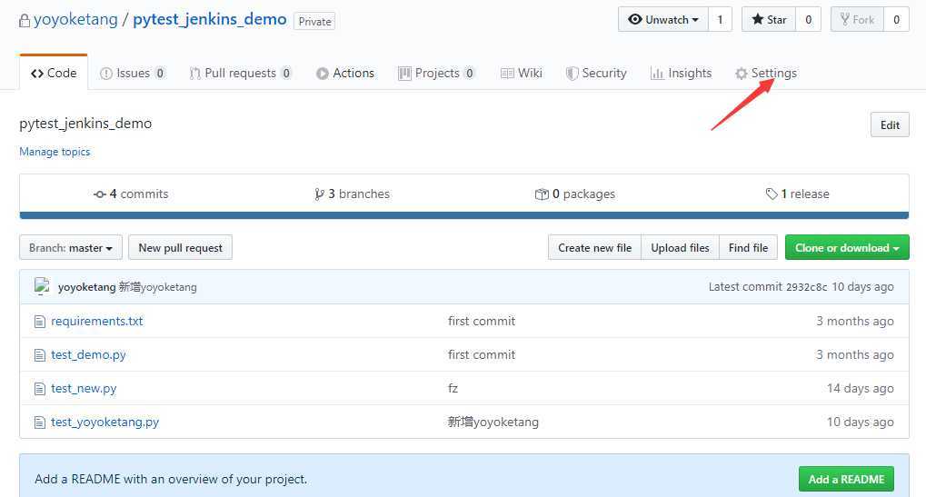Click the Settings gear icon
The height and width of the screenshot is (497, 926).
742,74
